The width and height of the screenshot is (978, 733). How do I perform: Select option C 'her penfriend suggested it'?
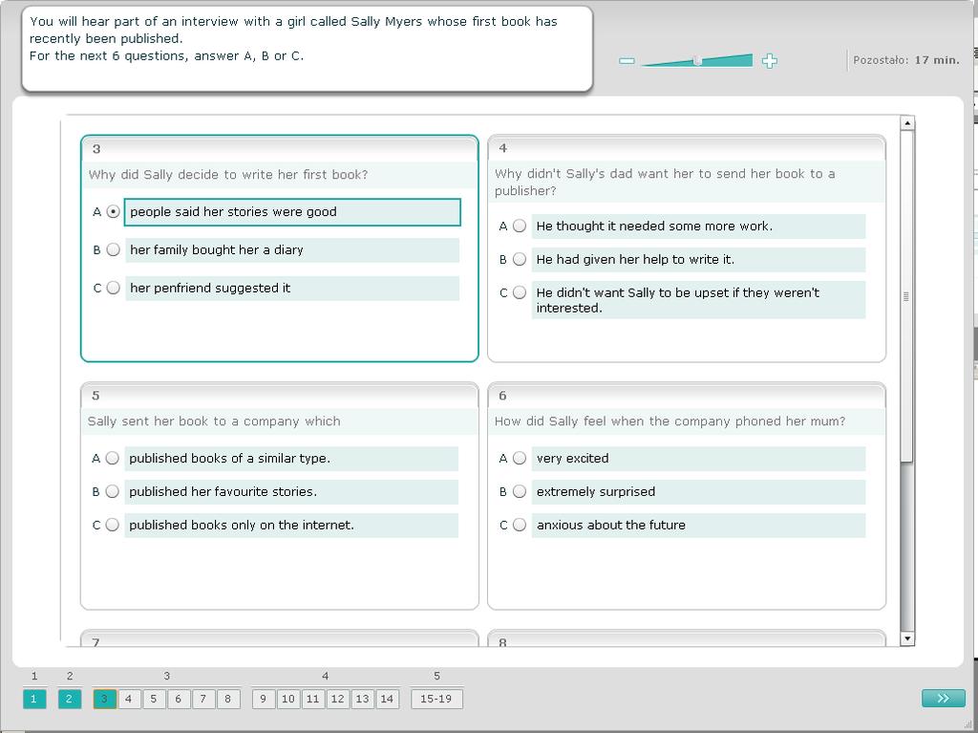point(113,288)
